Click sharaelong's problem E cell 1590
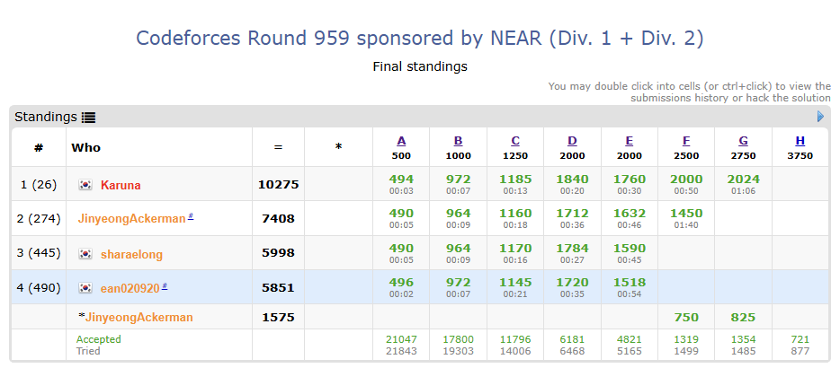Viewport: 840px width, 368px height. (x=629, y=253)
